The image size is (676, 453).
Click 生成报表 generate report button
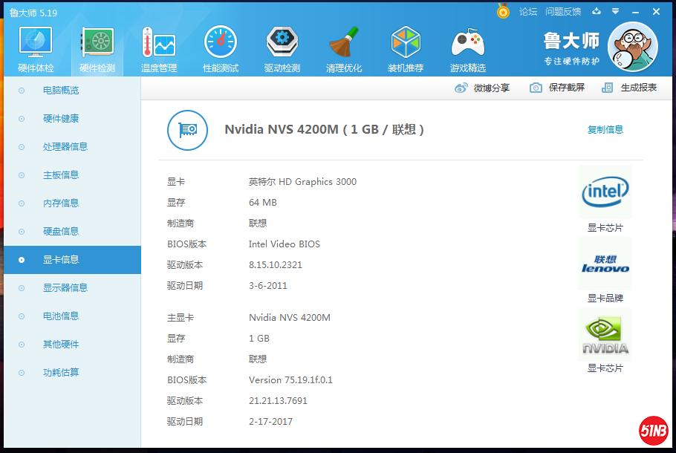(x=629, y=88)
